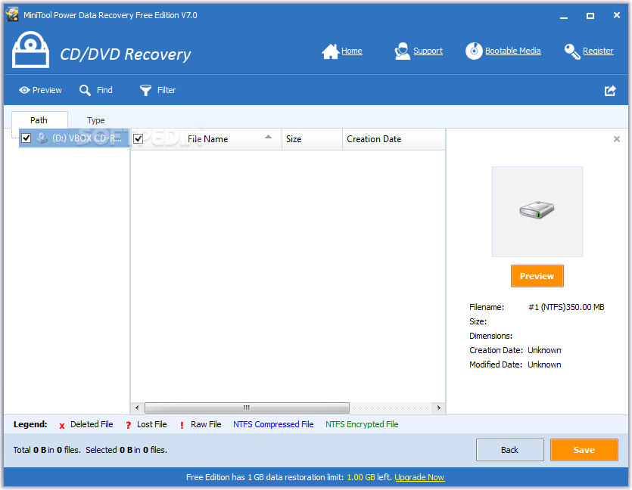Click the Upgrade Now link
The width and height of the screenshot is (632, 490).
(x=419, y=477)
